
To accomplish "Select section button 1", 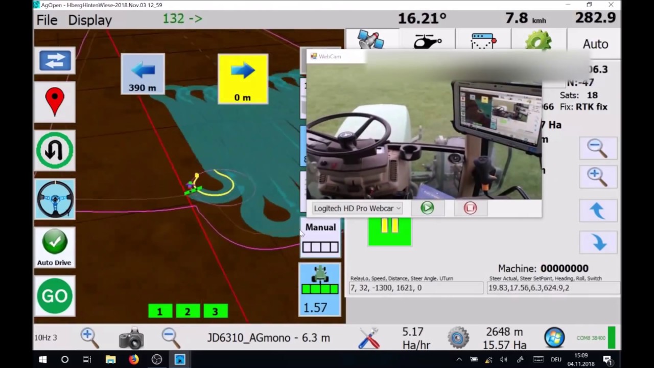I will click(160, 311).
